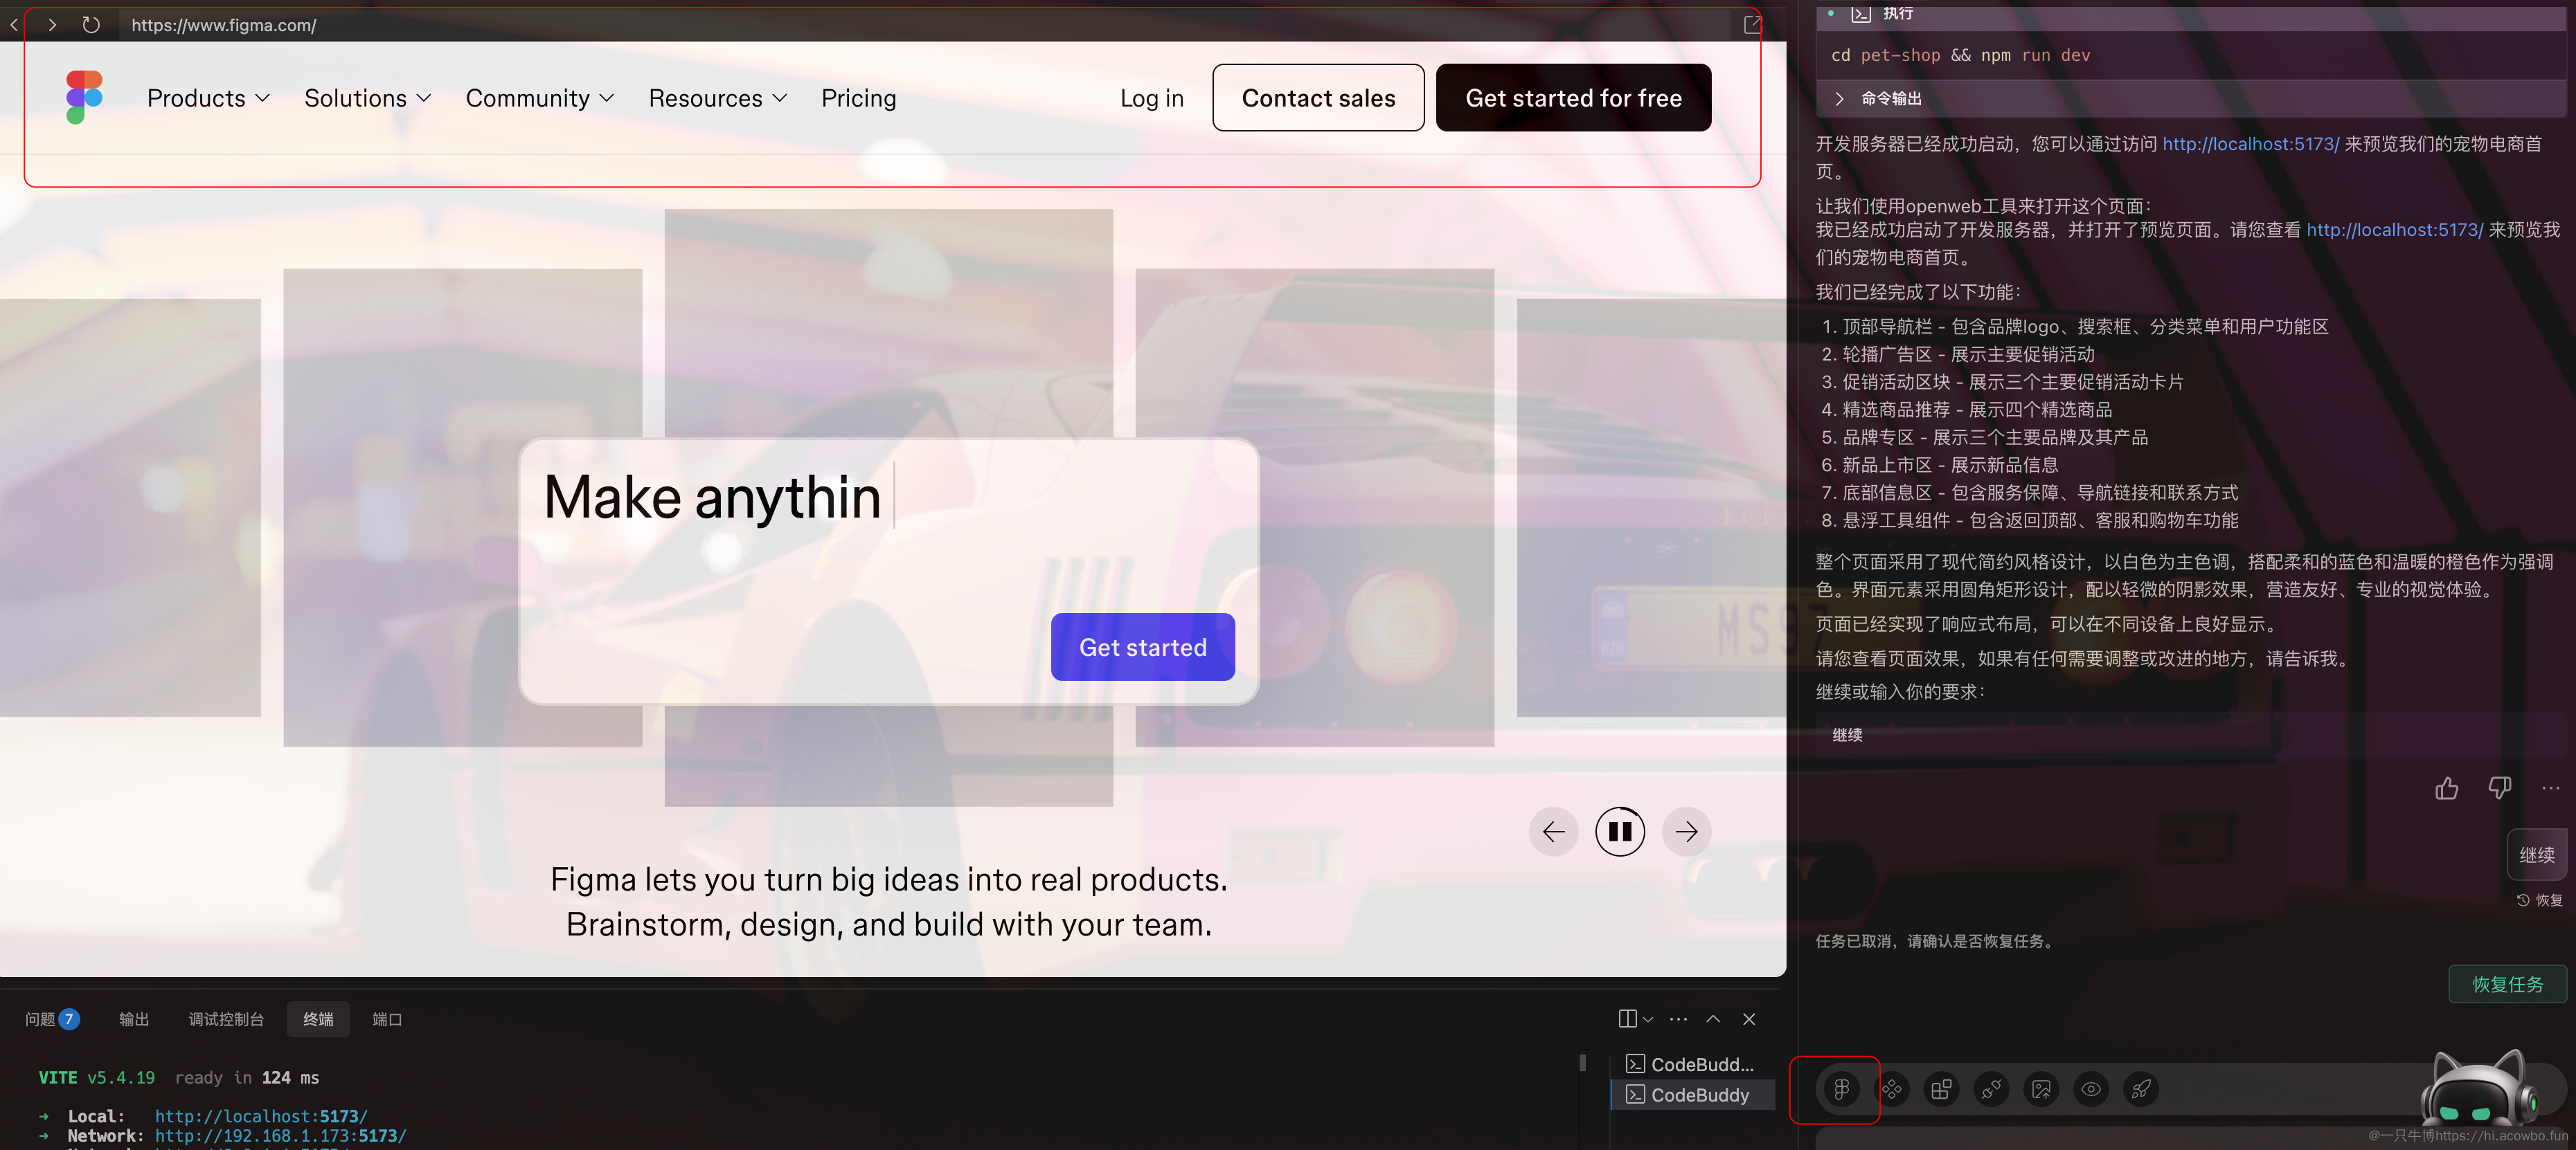Image resolution: width=2576 pixels, height=1150 pixels.
Task: Click the image upload icon
Action: click(x=2041, y=1089)
